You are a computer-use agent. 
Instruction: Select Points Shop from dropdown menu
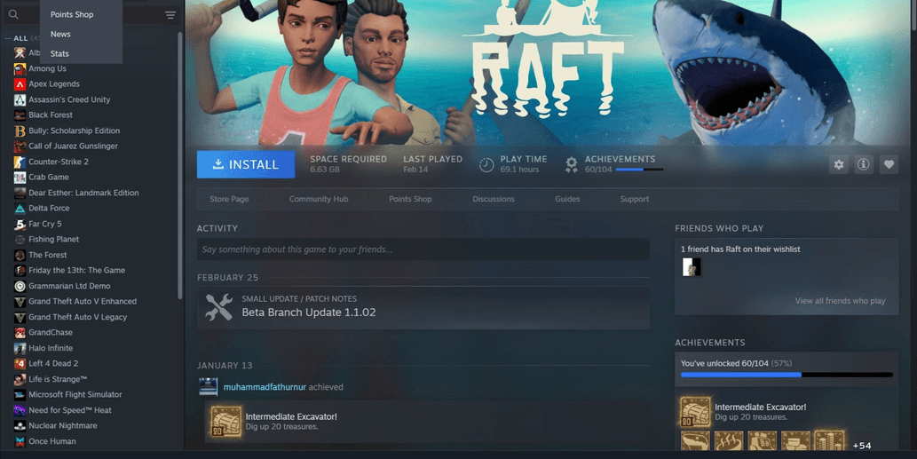tap(72, 14)
